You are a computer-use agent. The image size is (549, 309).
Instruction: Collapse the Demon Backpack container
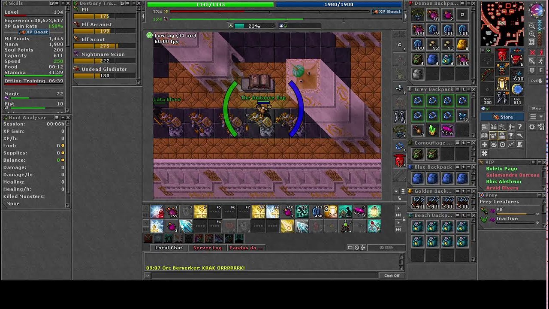point(468,3)
